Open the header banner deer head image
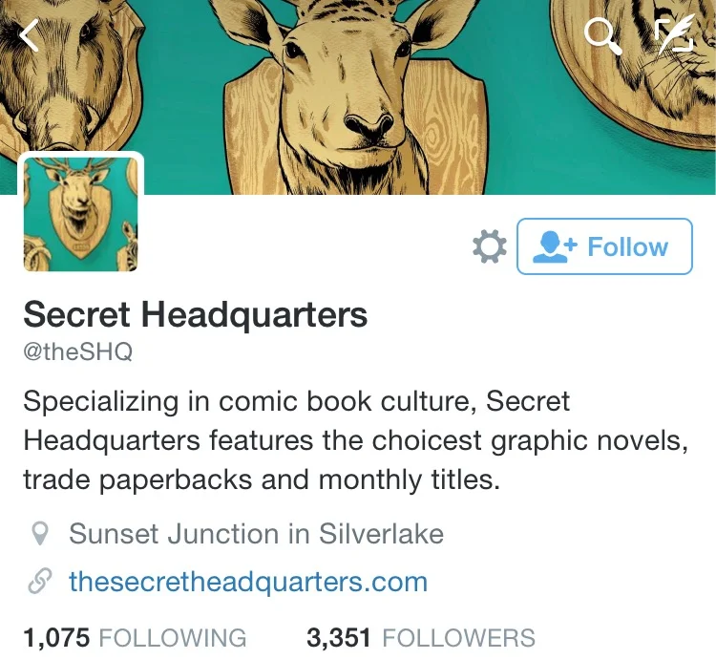Image resolution: width=716 pixels, height=660 pixels. point(354,96)
